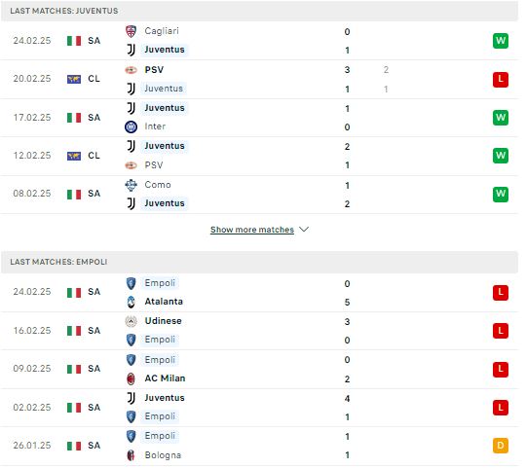Click the Inter club crest icon
This screenshot has width=526, height=468.
[131, 126]
